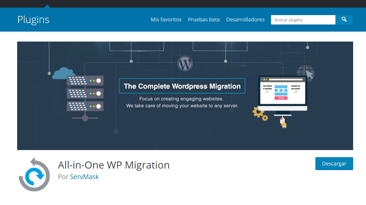Open the Desarrolladores page
Screen dimensions: 366x205
click(245, 20)
